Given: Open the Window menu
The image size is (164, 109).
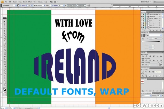Looking at the screenshot, I should [40, 2].
